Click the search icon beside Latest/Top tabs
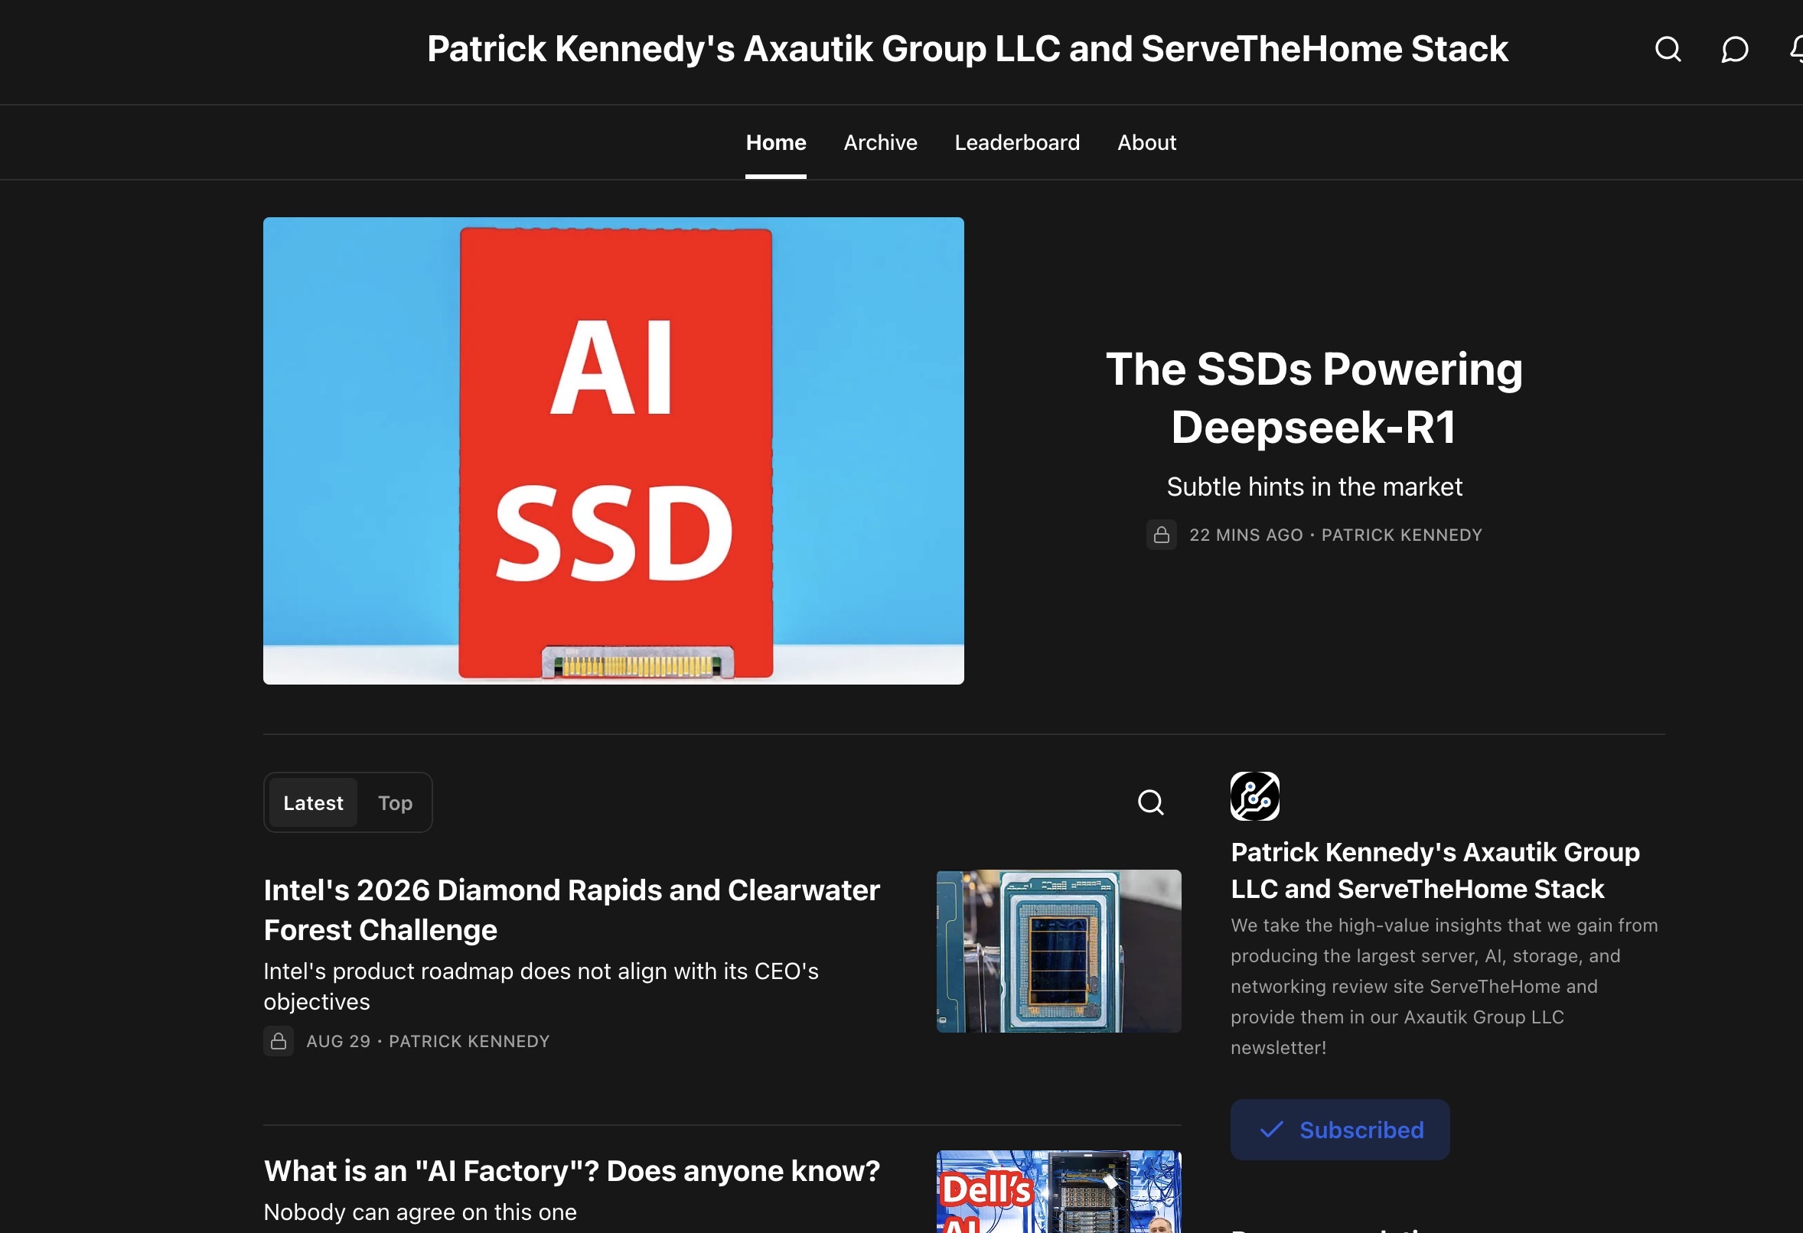1803x1233 pixels. [x=1149, y=802]
